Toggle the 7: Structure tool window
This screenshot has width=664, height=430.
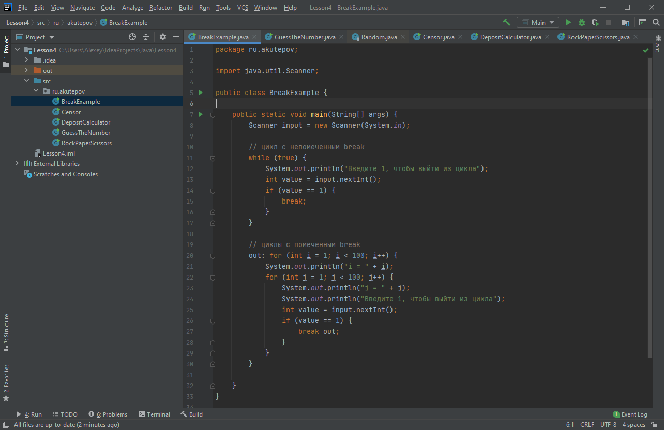[6, 332]
